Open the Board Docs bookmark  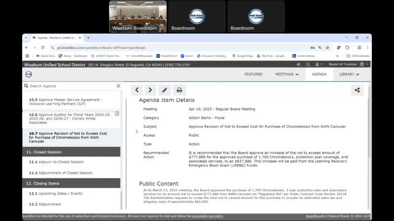[x=46, y=56]
